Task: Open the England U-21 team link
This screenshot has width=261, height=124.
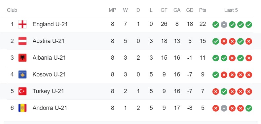Action: (50, 24)
